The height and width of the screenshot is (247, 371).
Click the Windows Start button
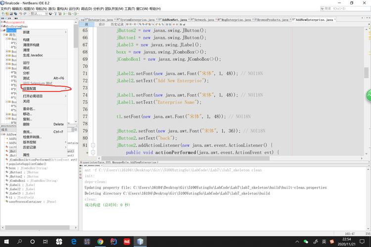click(6, 242)
